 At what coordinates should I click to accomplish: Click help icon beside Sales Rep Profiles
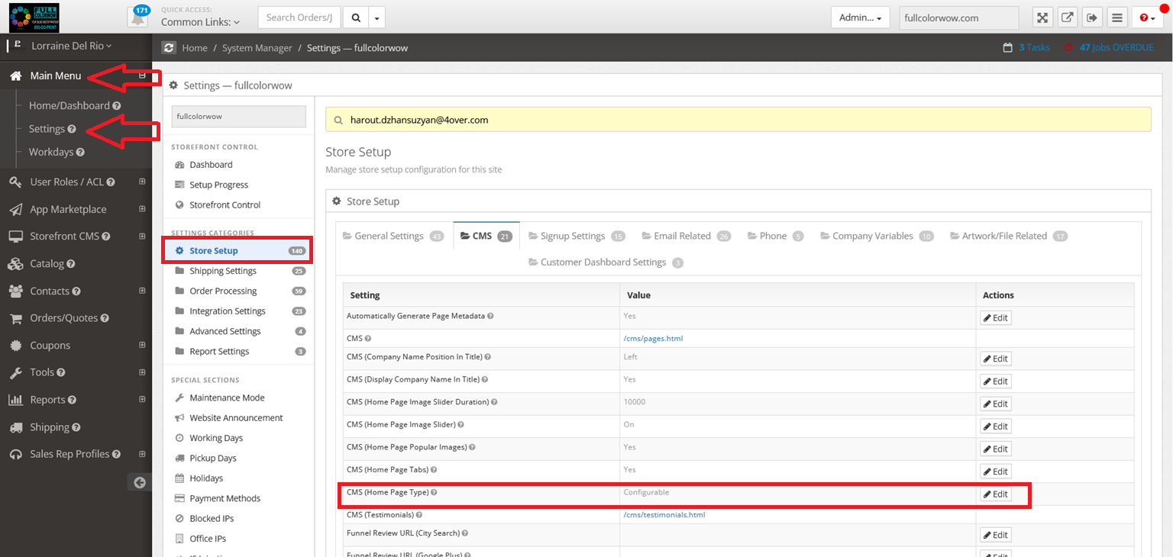pos(117,454)
